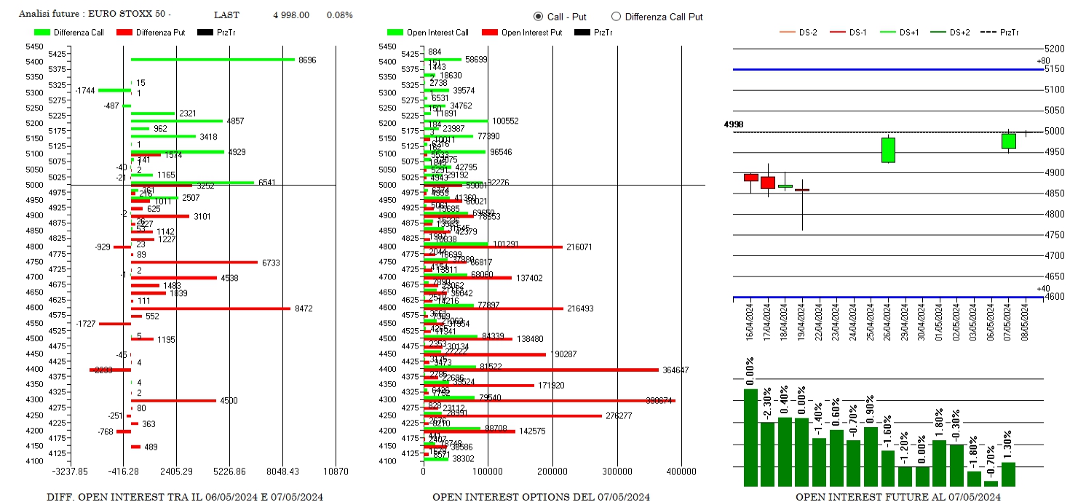
Task: Click the 216493 open interest value
Action: click(580, 308)
